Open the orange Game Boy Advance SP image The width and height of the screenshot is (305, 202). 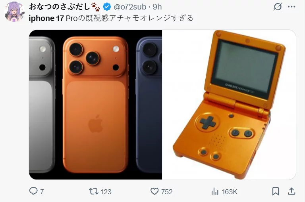point(229,105)
